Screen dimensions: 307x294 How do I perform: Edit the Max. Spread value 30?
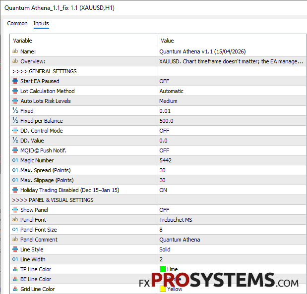(x=232, y=170)
